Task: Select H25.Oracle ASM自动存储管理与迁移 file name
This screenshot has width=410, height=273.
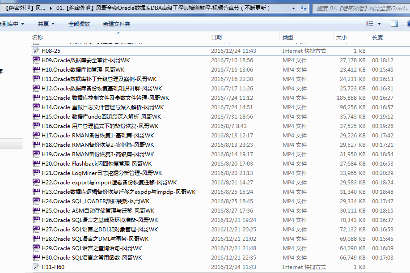Action: click(98, 211)
